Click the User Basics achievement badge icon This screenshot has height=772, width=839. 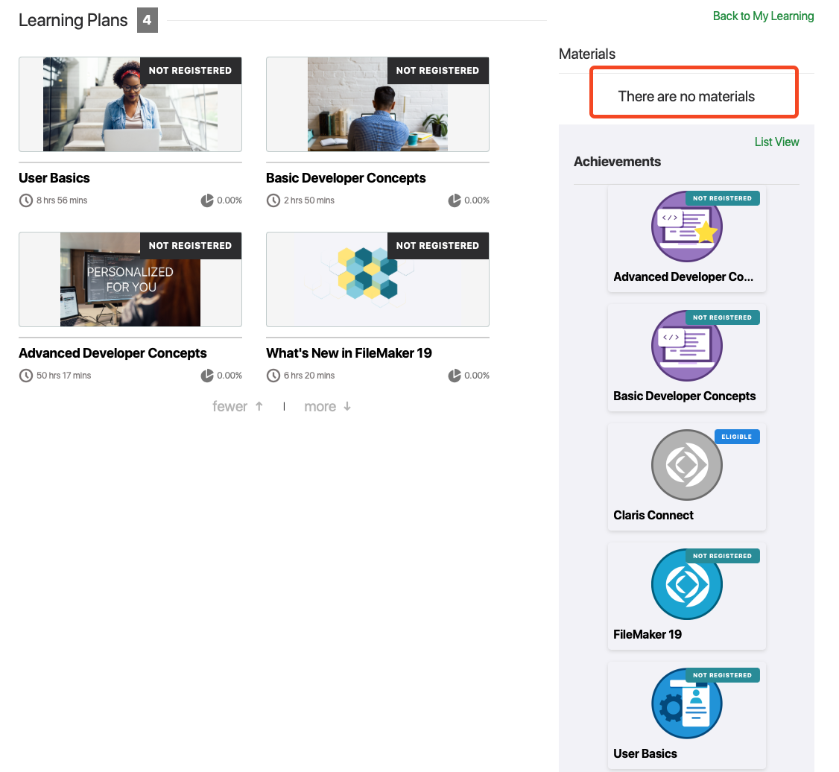(686, 703)
